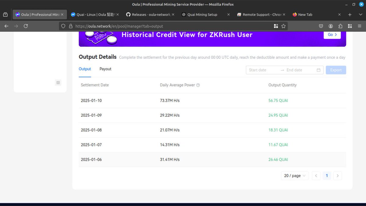The width and height of the screenshot is (366, 206).
Task: Click the 29.22M H/s power value
Action: [170, 116]
